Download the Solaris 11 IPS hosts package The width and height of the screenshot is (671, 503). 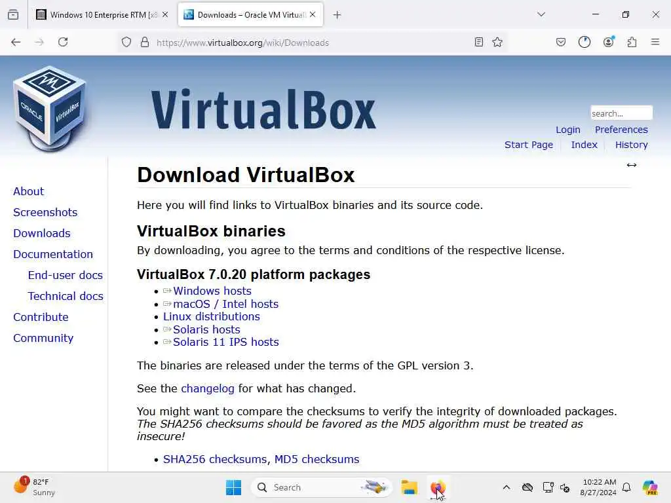click(225, 342)
